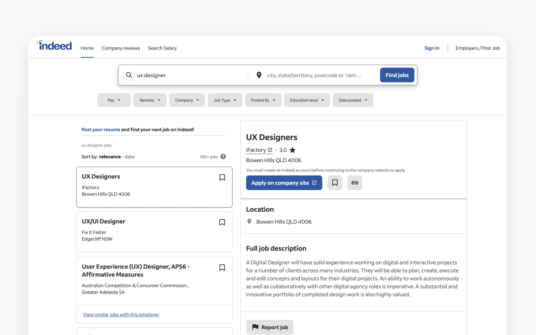Open View similar jobs with this employer

click(x=121, y=314)
